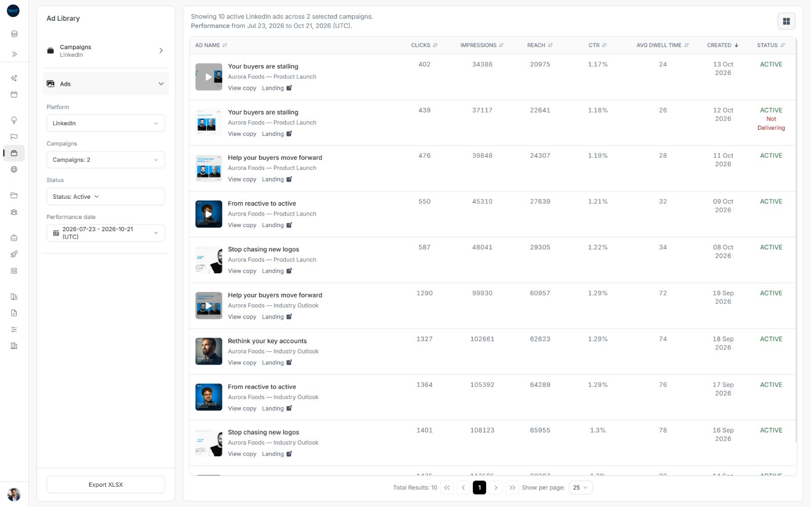Open the Campaigns: 2 dropdown
811x507 pixels.
[x=106, y=160]
